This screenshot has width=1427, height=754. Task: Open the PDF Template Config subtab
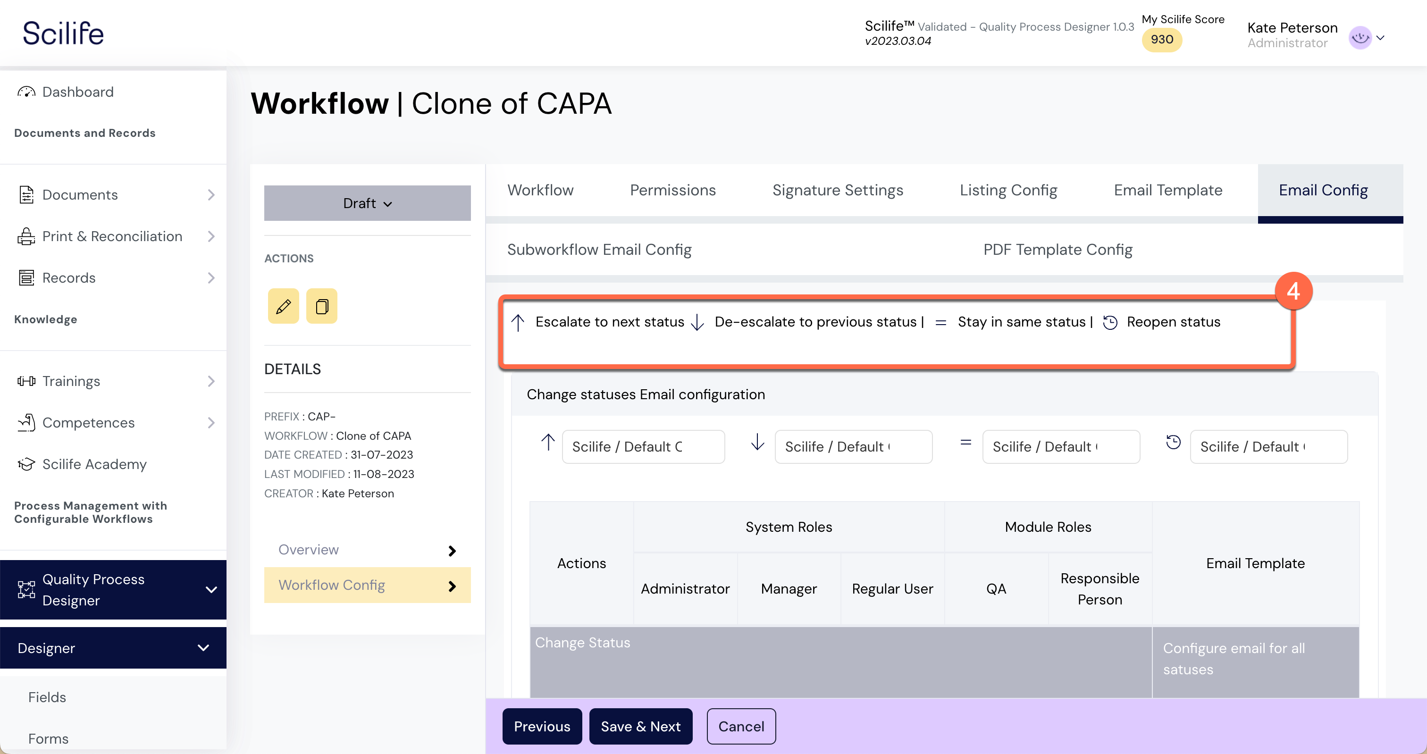1058,249
